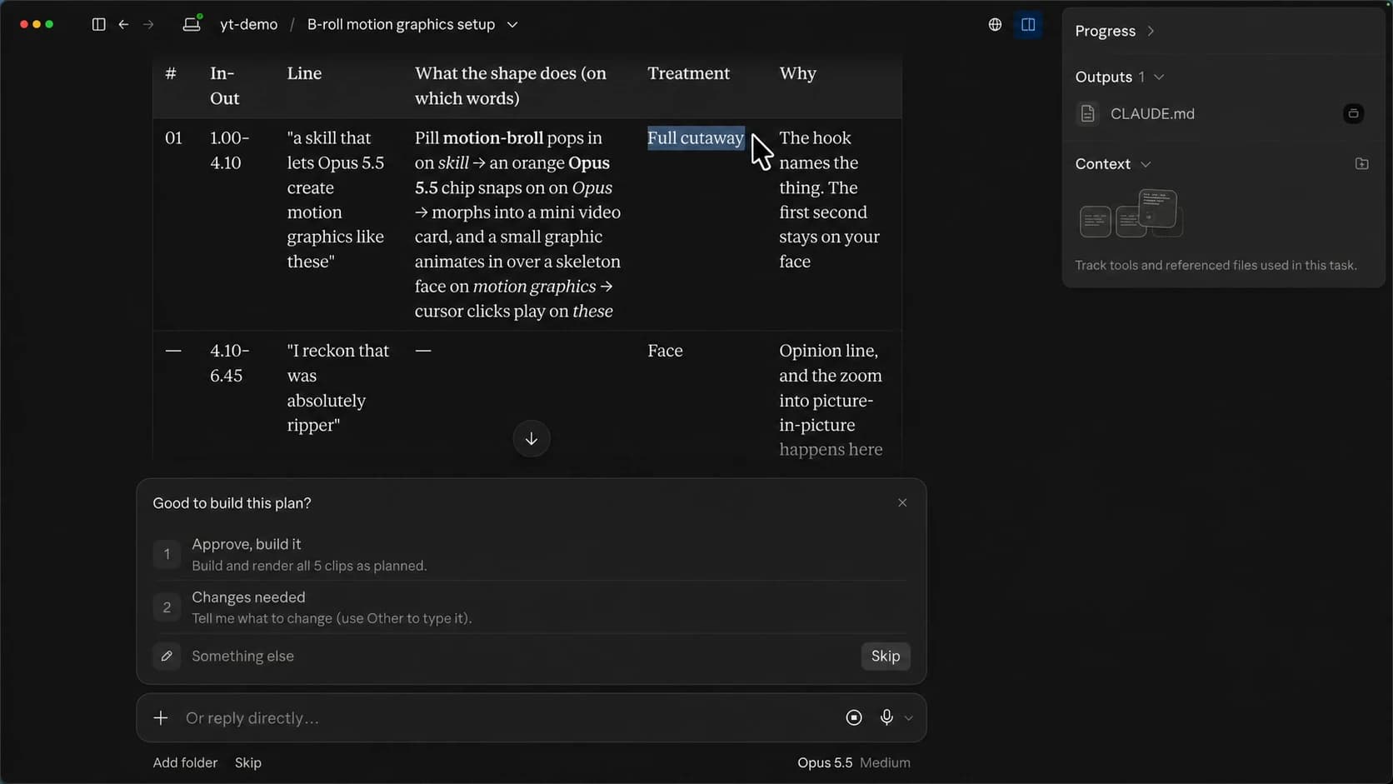This screenshot has width=1393, height=784.
Task: Click the context files thumbnail stack
Action: point(1131,214)
